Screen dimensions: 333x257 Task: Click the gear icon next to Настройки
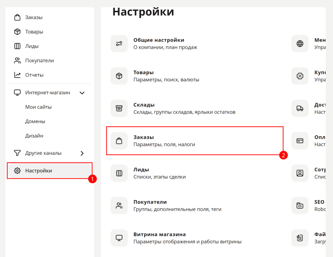tap(17, 170)
